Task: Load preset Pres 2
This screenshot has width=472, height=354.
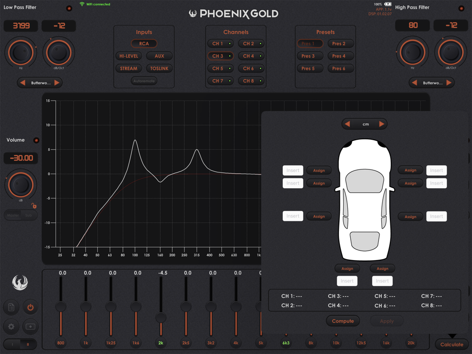Action: (x=341, y=43)
